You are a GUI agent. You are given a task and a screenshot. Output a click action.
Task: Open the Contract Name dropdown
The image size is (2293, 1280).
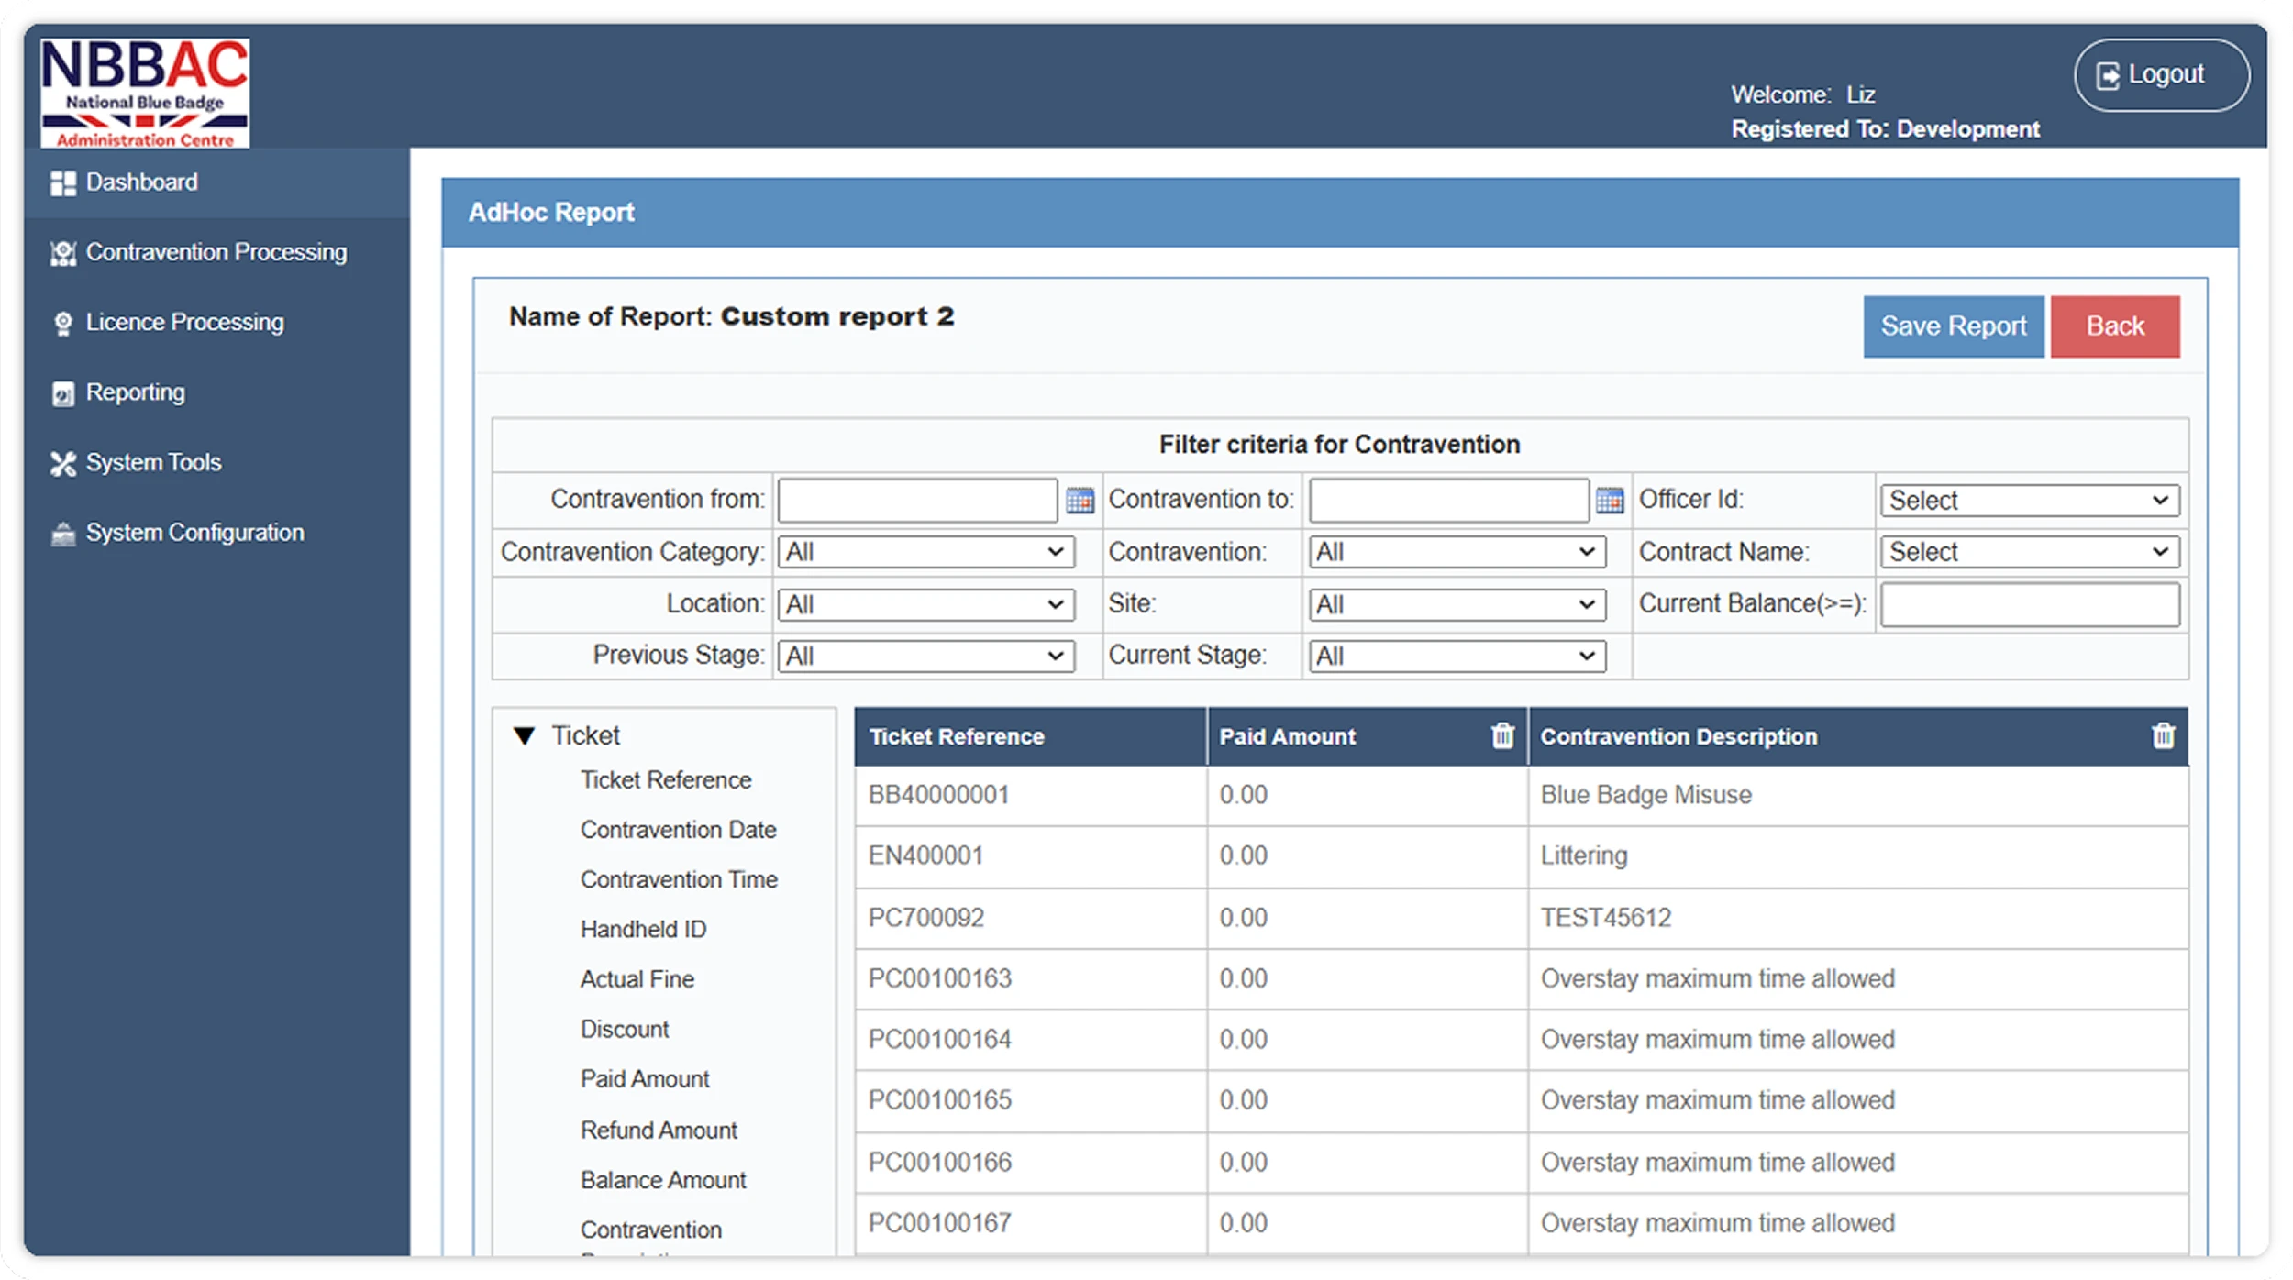(2029, 552)
